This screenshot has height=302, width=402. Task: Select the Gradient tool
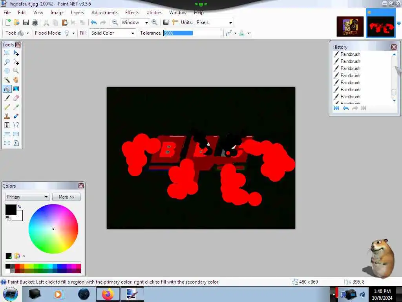[16, 89]
